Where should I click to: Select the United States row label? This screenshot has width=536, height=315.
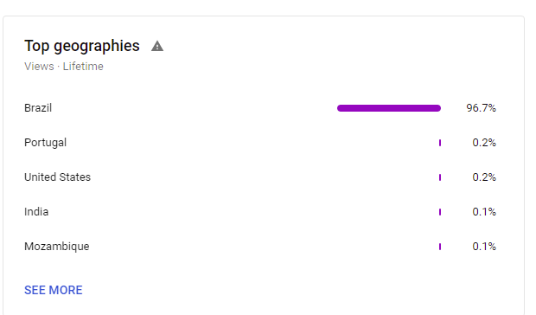57,177
